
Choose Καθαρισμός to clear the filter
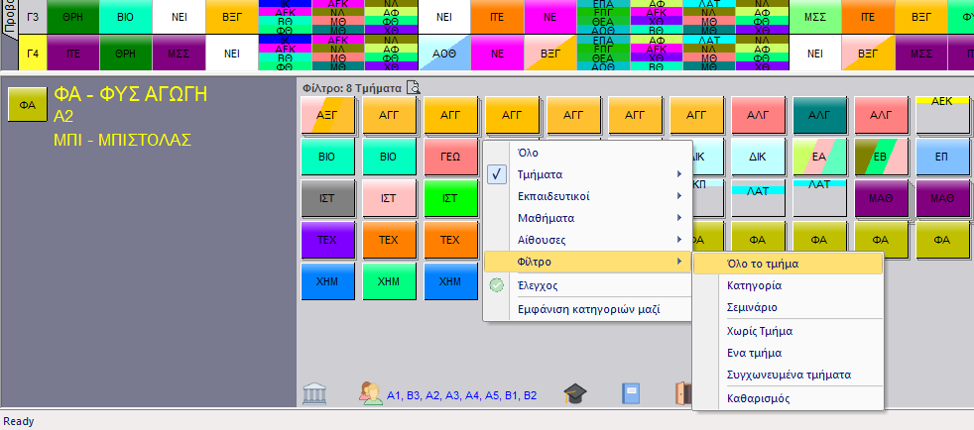[759, 398]
